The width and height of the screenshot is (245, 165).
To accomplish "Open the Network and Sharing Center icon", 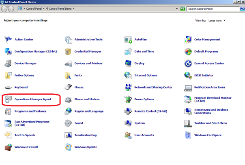I will coord(128,87).
